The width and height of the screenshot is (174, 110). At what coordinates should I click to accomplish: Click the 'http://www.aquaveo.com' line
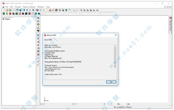(53, 58)
